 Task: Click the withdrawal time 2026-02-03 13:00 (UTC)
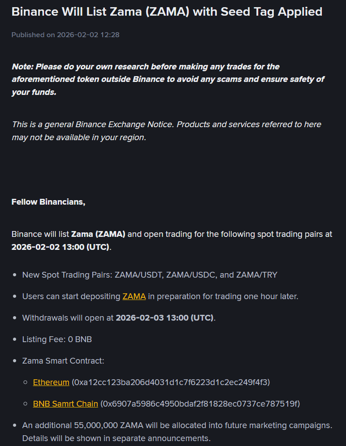165,318
